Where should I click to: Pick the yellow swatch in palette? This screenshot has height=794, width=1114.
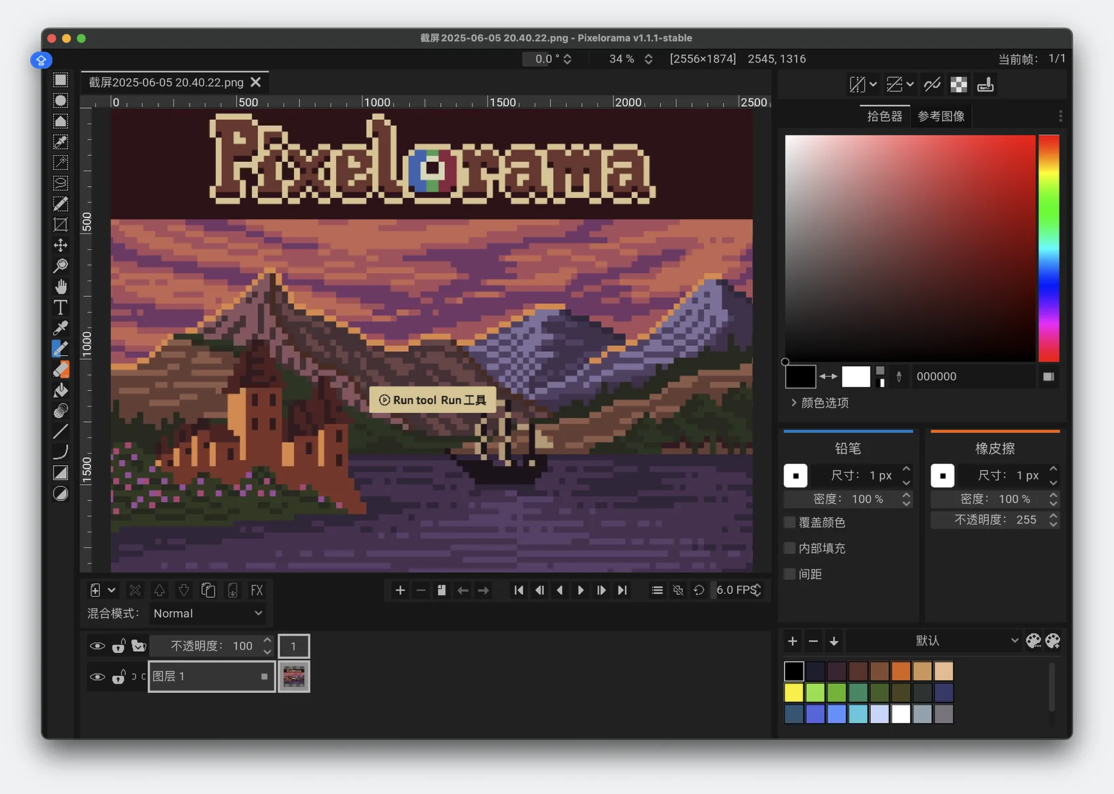[794, 692]
